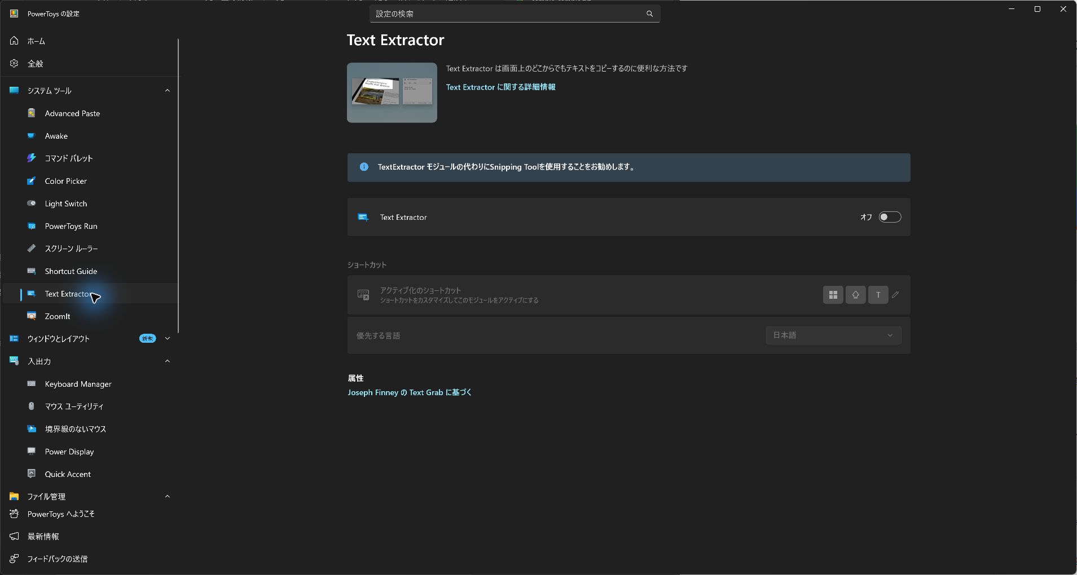Open マウス ユーティリティ mouse icon
The height and width of the screenshot is (575, 1077).
[x=32, y=406]
